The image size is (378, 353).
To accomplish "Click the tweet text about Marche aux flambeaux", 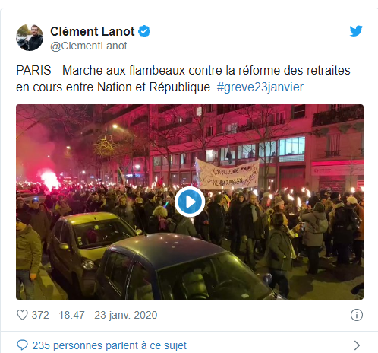I will point(183,78).
